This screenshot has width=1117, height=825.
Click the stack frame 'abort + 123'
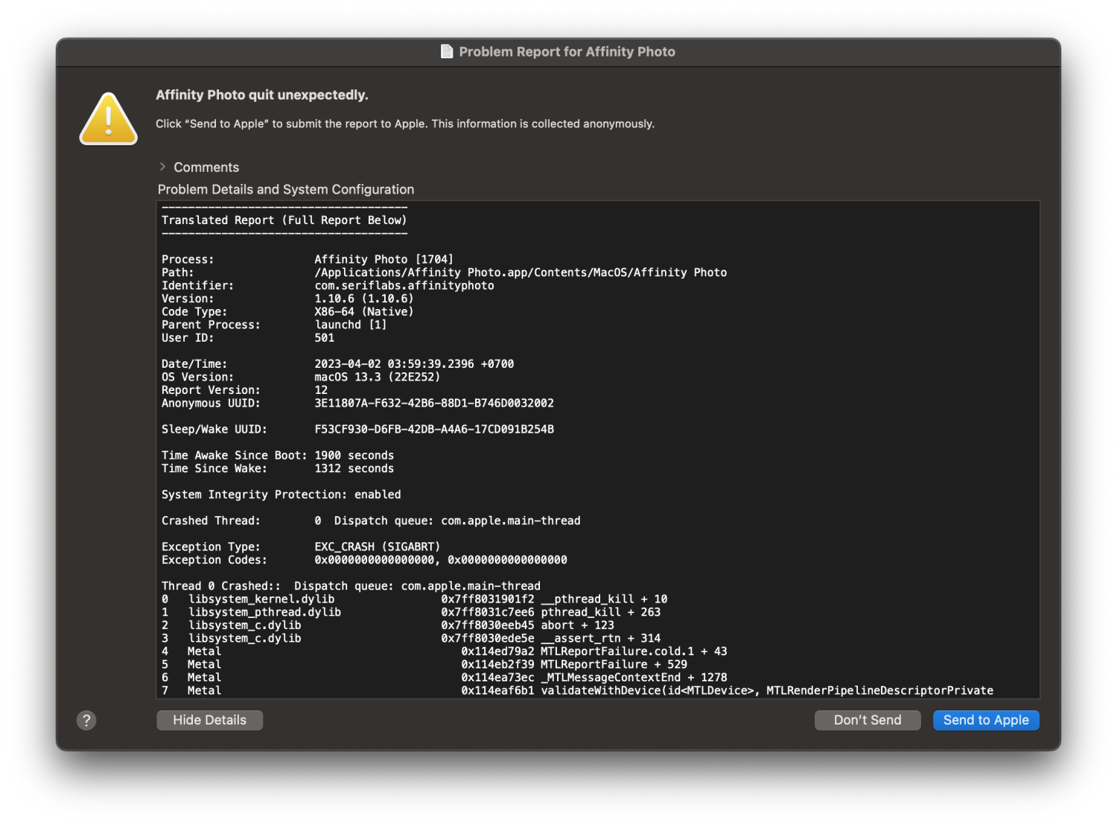[x=577, y=625]
